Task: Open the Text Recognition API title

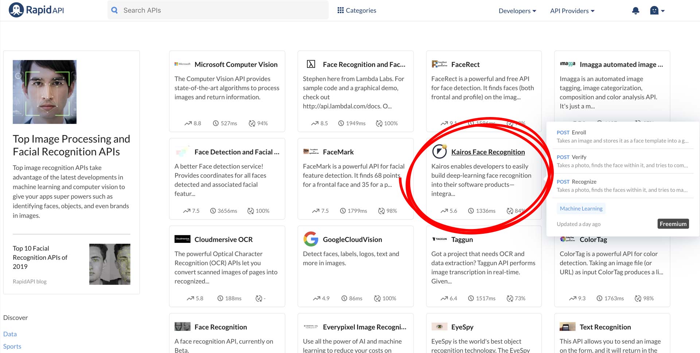Action: [605, 327]
